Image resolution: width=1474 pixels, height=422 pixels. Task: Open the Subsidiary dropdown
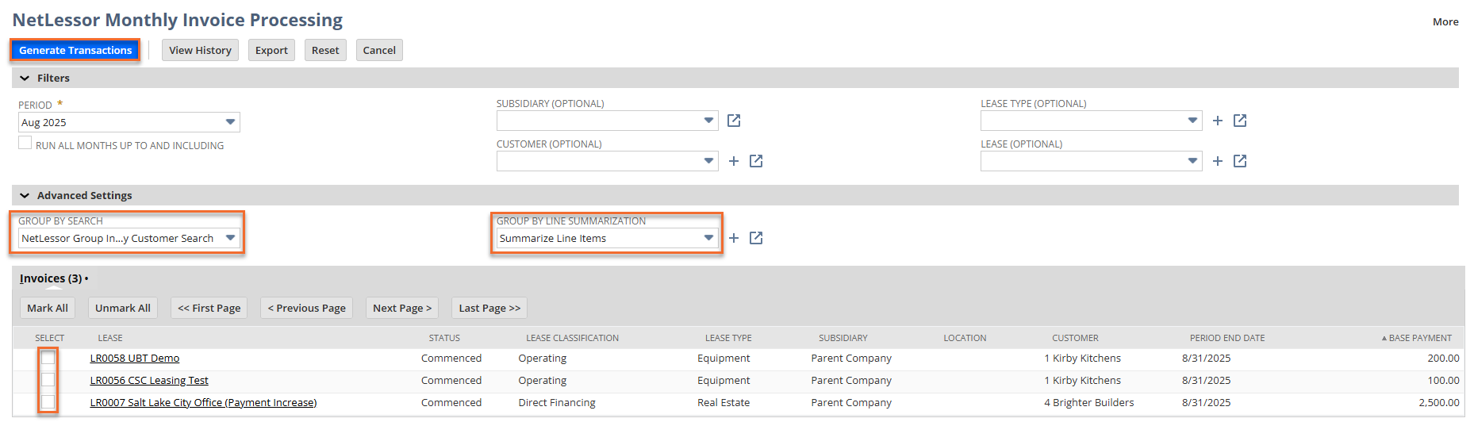click(608, 121)
